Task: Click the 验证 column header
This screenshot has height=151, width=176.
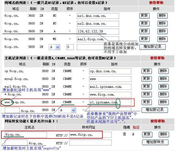Action: tap(136, 127)
